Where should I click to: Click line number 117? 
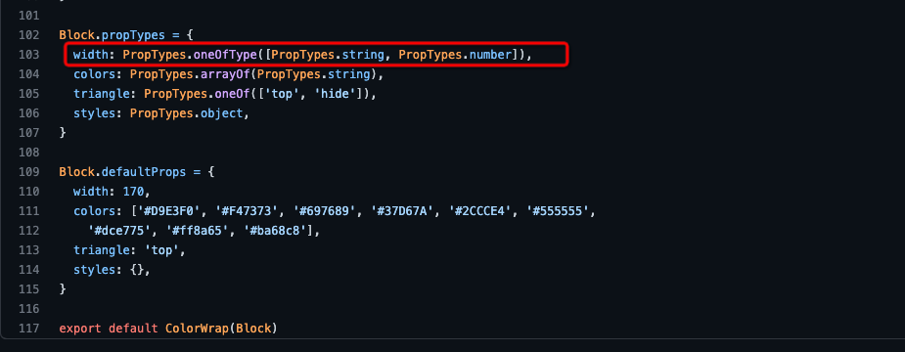point(28,329)
